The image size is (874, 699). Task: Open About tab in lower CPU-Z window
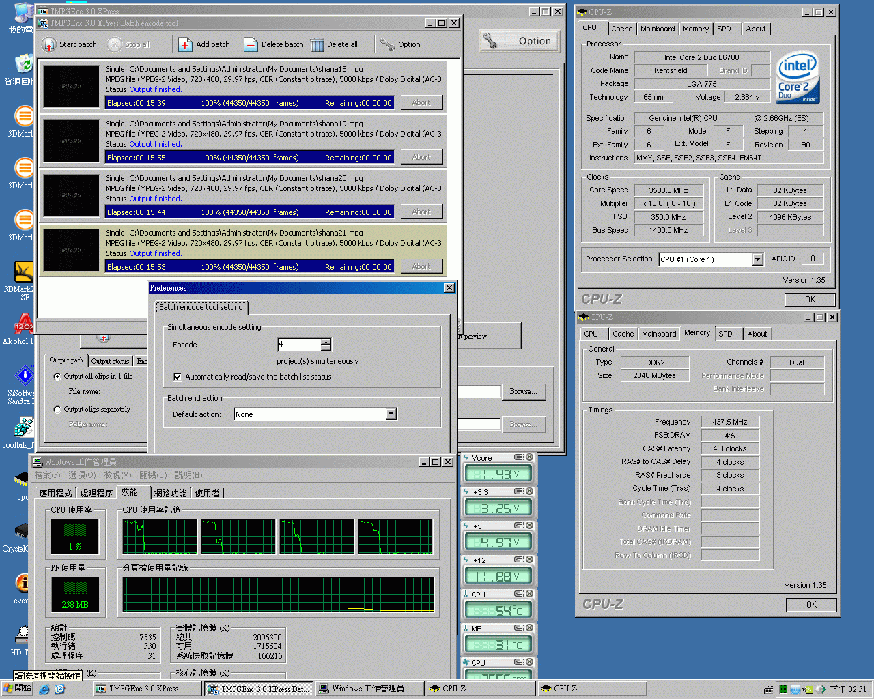pyautogui.click(x=757, y=334)
